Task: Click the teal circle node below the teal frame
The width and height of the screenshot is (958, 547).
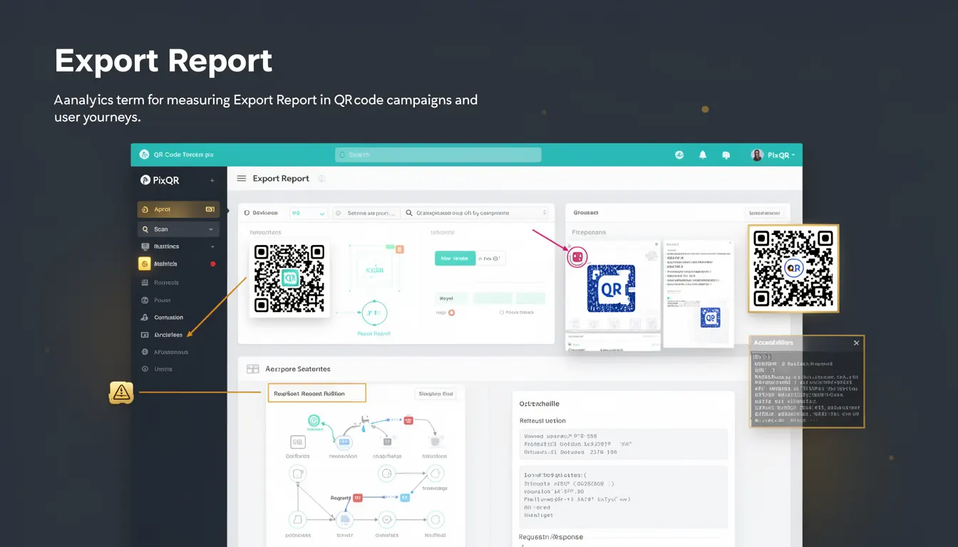Action: [x=374, y=313]
